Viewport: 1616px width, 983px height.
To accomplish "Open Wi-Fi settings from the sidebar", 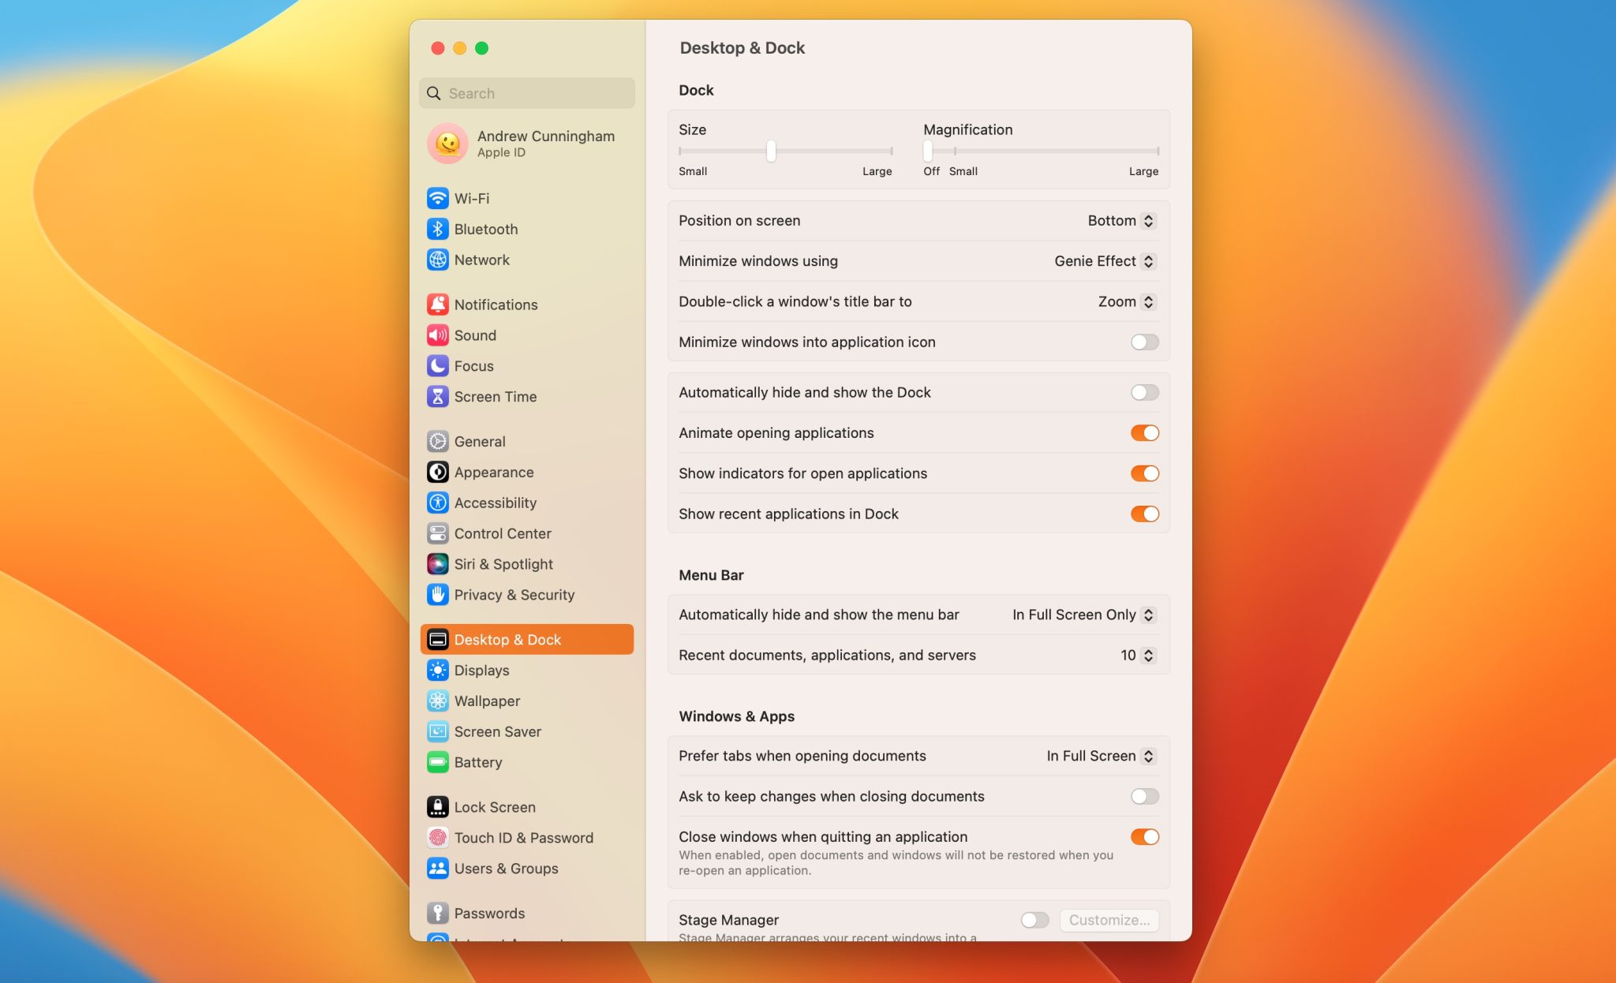I will (x=472, y=198).
